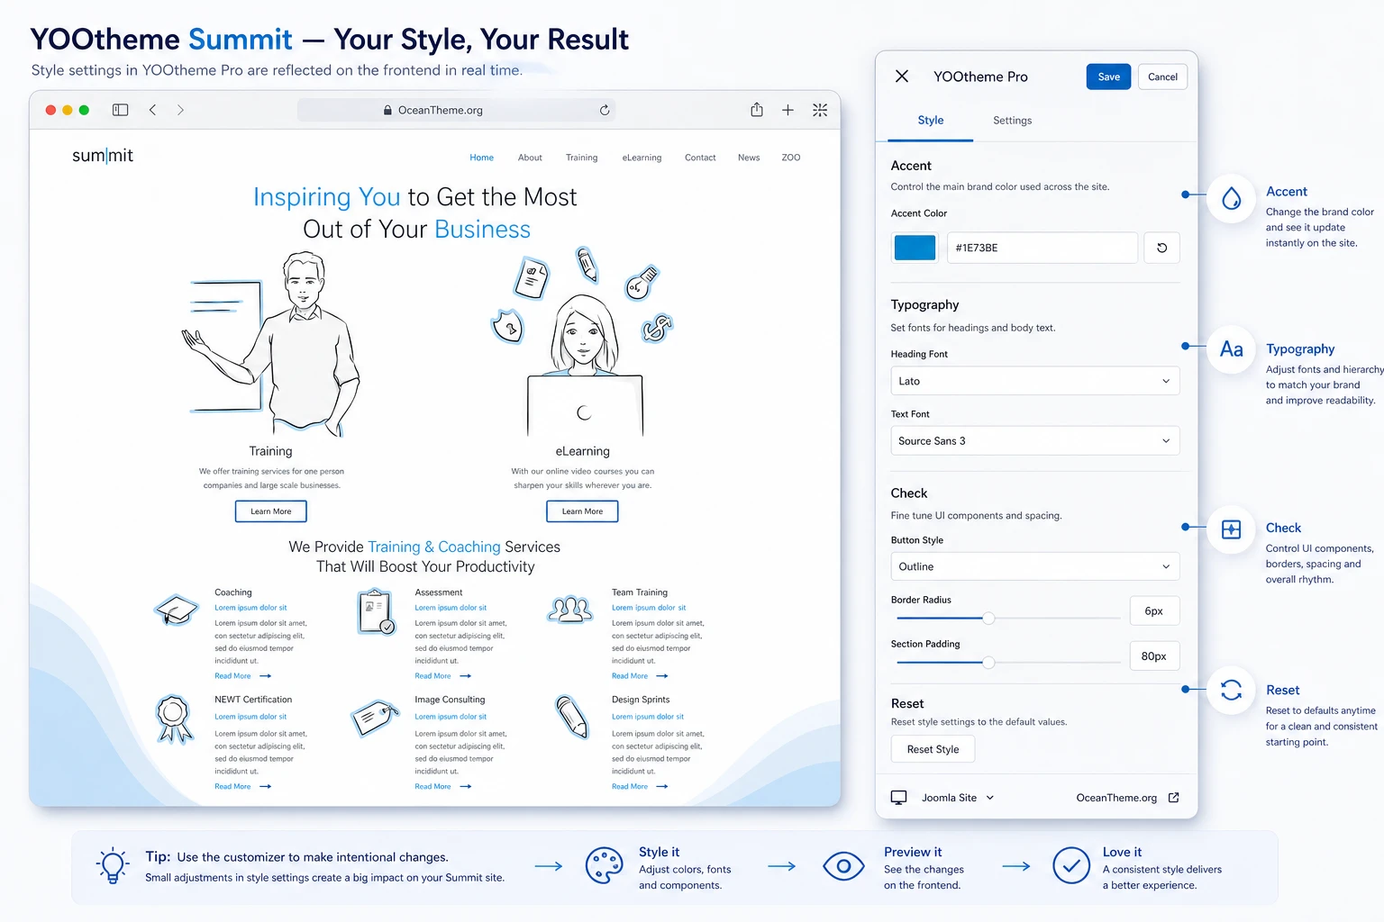
Task: Click the Save button
Action: coord(1109,77)
